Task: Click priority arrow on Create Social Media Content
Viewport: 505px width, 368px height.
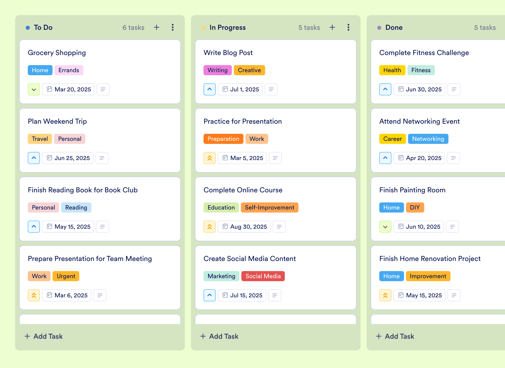Action: click(x=210, y=295)
